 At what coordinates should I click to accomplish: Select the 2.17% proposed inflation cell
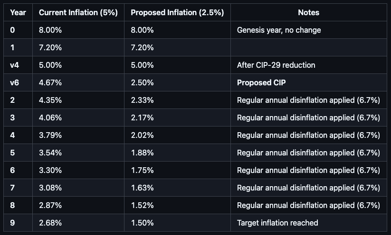point(142,117)
